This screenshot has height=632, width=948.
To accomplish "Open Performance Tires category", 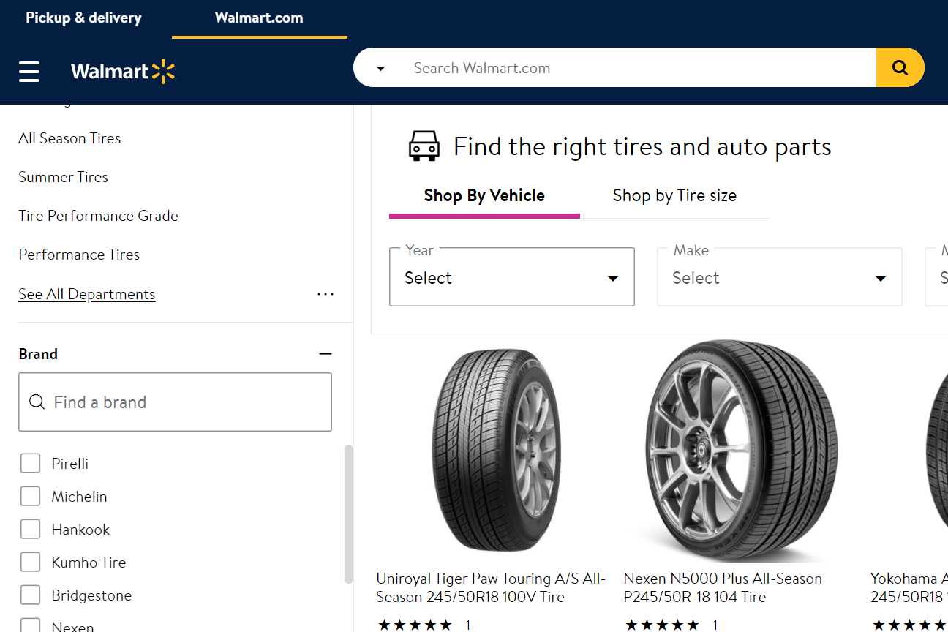I will pyautogui.click(x=79, y=255).
